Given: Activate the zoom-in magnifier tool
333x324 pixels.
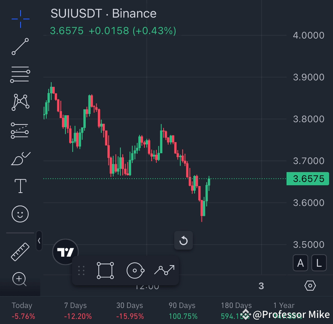Looking at the screenshot, I should click(19, 279).
